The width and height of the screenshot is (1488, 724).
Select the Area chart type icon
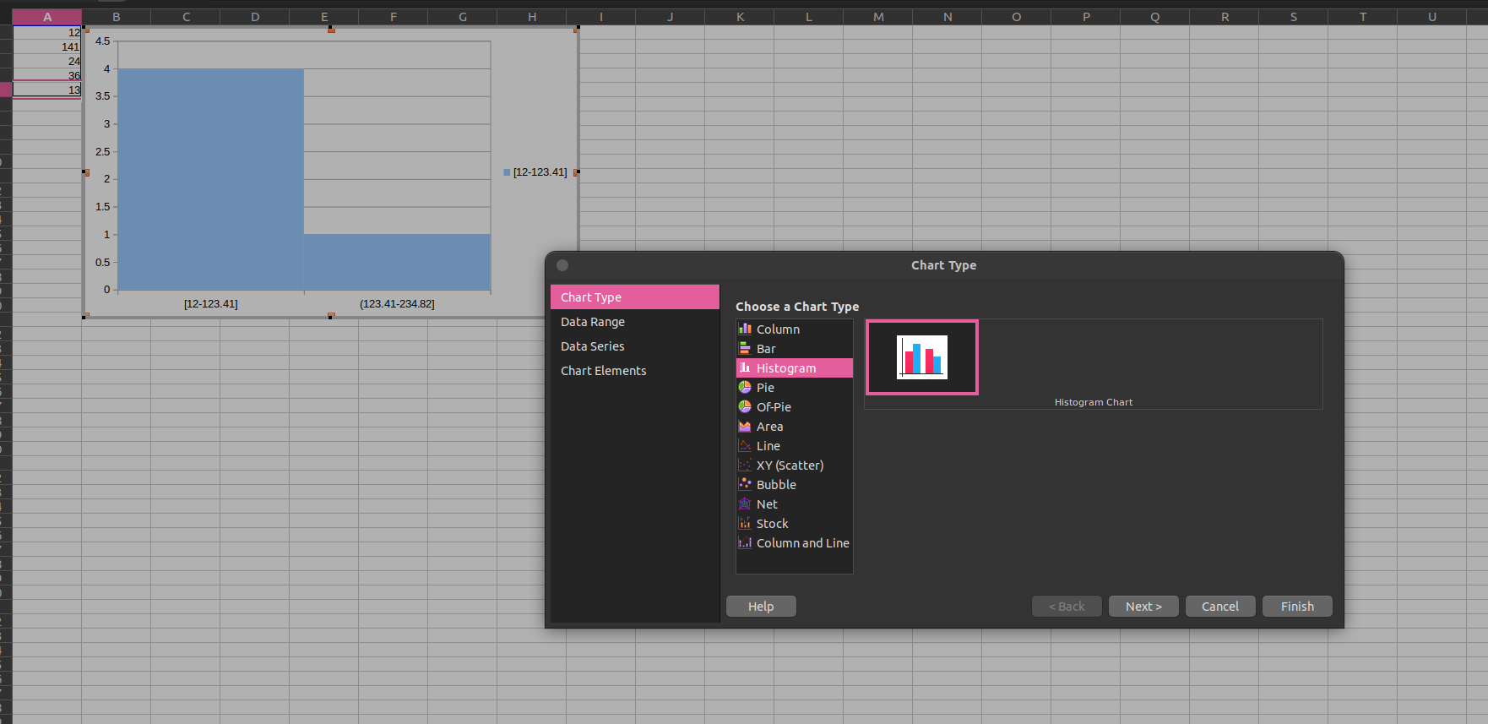click(x=745, y=426)
